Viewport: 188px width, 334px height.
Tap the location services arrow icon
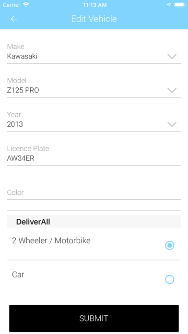(x=169, y=5)
